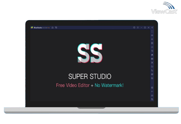Click the BlueStacks logo in title bar
Screen dimensions: 181x124
pos(32,28)
